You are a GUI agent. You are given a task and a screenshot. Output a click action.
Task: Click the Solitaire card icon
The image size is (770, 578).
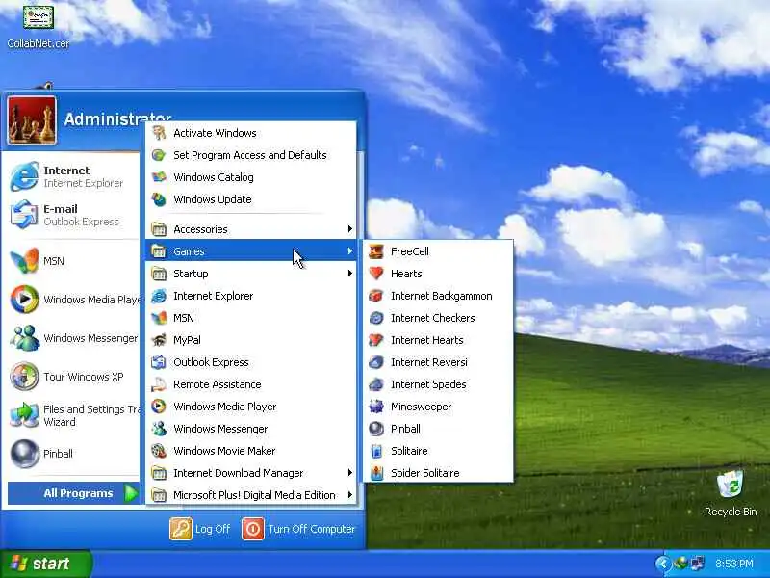tap(376, 451)
